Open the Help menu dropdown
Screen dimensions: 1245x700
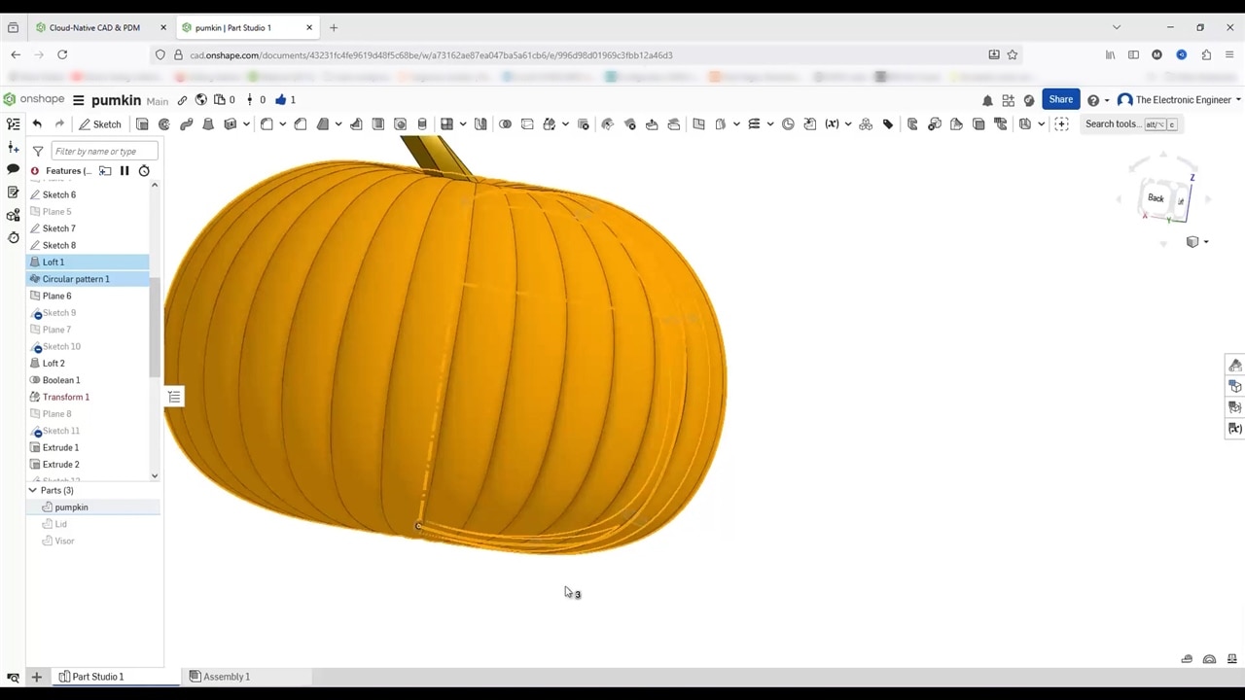click(x=1098, y=100)
